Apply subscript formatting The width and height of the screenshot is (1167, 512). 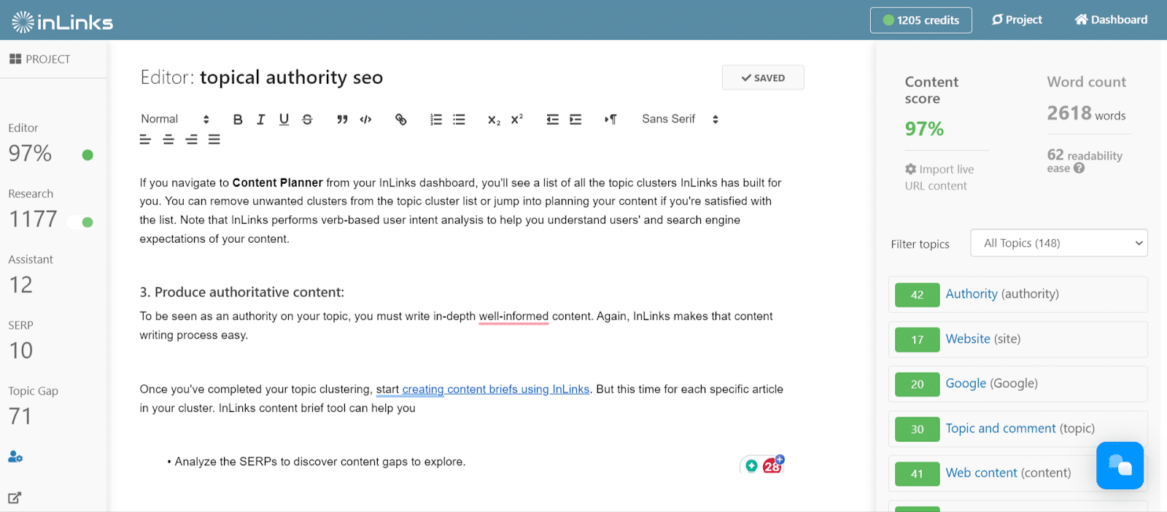pyautogui.click(x=494, y=120)
